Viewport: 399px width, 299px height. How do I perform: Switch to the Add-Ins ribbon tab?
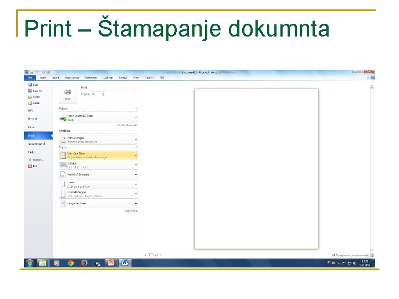click(149, 78)
